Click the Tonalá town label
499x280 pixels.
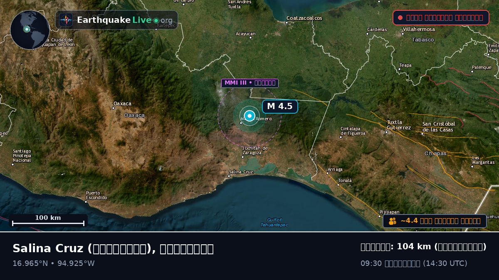[345, 180]
